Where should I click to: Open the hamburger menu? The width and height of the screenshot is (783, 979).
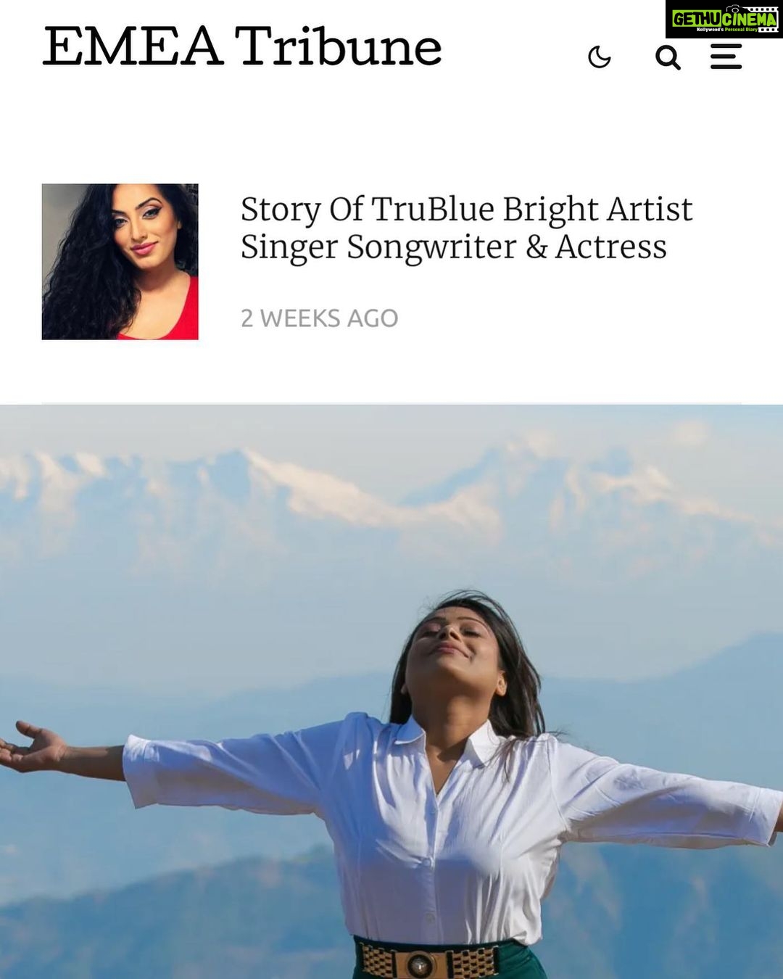tap(726, 57)
